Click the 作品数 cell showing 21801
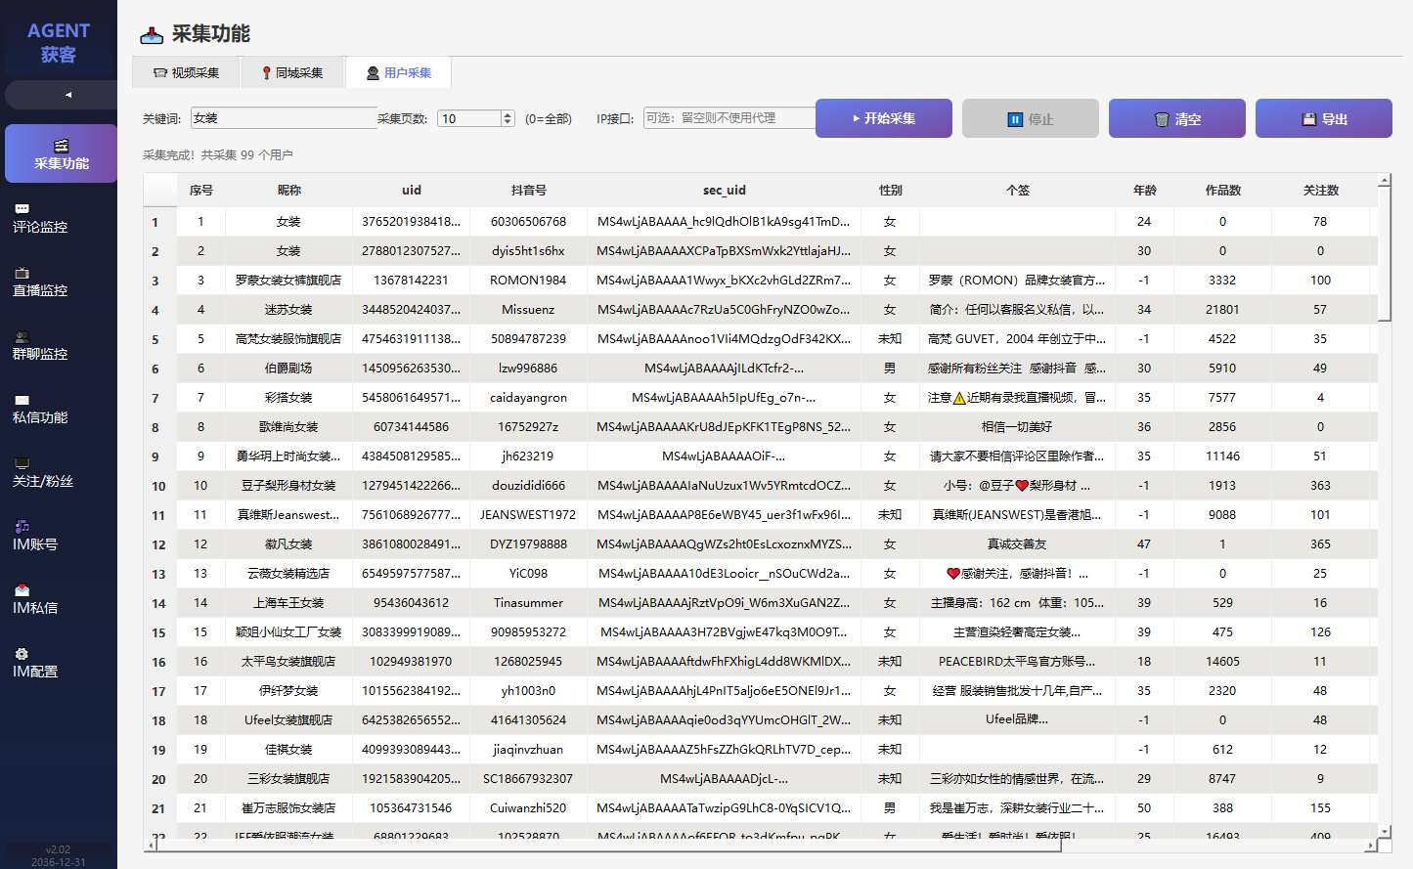This screenshot has height=869, width=1413. click(x=1223, y=310)
